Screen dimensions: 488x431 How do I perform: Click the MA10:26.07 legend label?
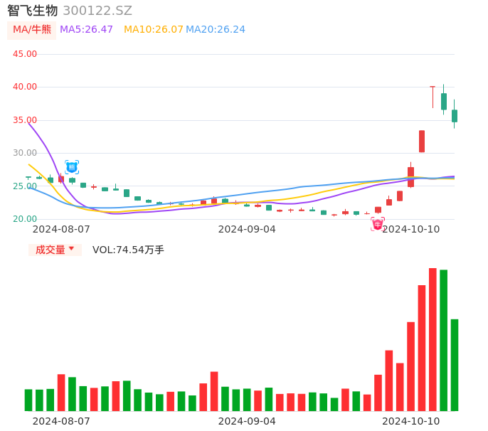pyautogui.click(x=154, y=30)
